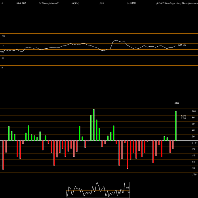Click the 0 label on RSI axis

[x=2, y=68]
